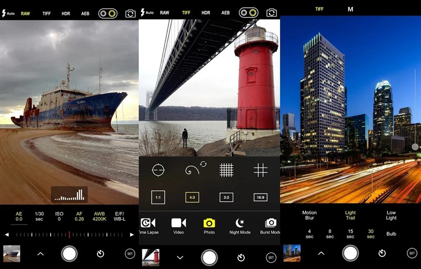Open SET settings button in left screen

tap(130, 253)
